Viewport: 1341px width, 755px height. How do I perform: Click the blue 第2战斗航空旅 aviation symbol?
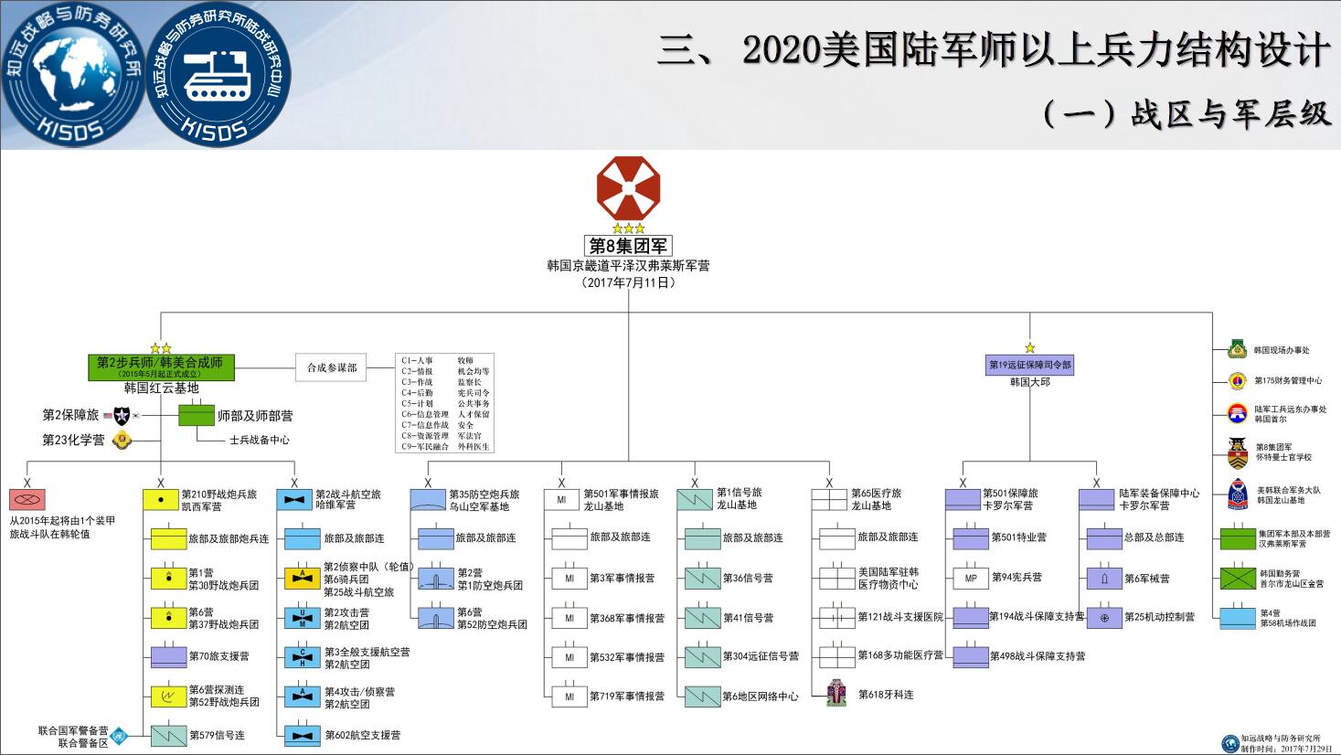(294, 500)
